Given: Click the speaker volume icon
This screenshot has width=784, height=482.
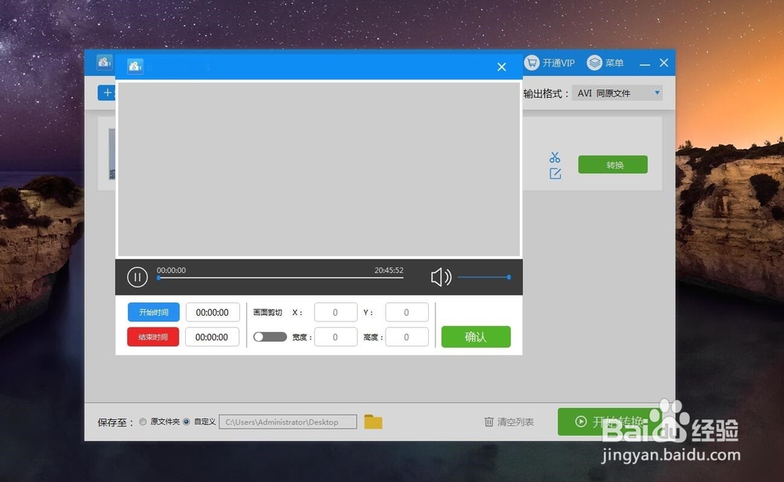Looking at the screenshot, I should 440,277.
